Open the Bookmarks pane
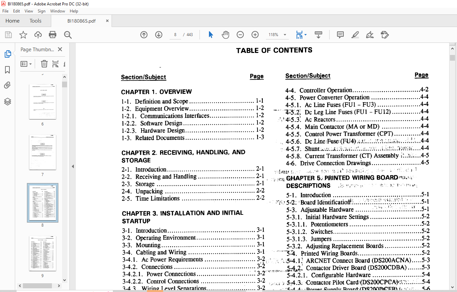The image size is (457, 292). [7, 70]
